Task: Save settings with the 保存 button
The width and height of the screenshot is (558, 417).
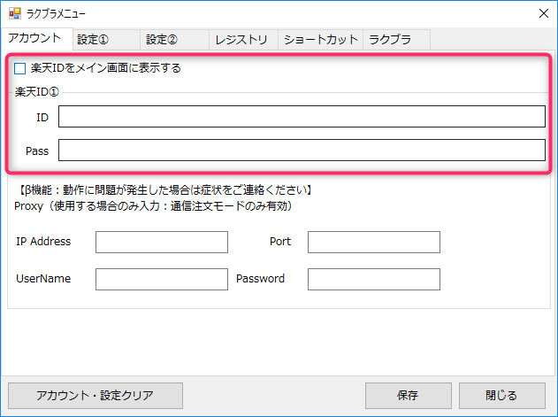Action: point(408,395)
